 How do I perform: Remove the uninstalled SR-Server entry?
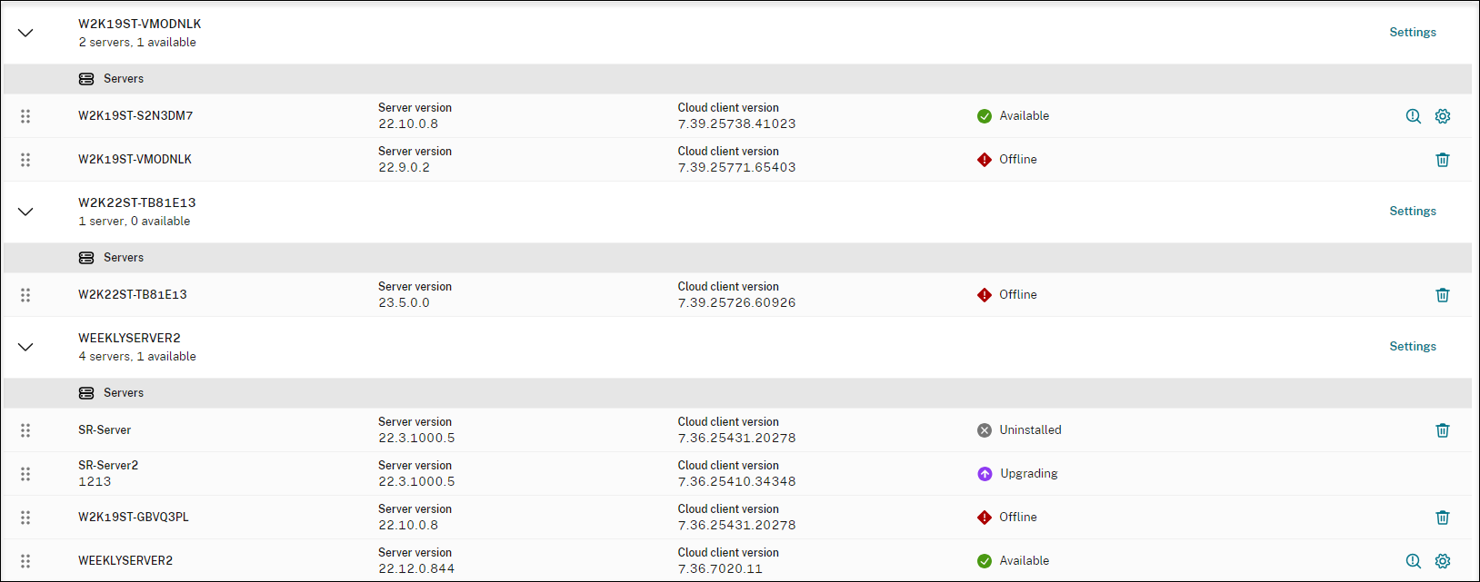(x=1443, y=430)
